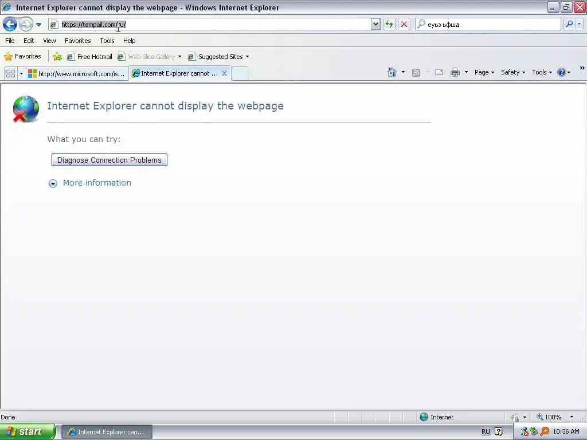587x440 pixels.
Task: Open the File menu
Action: [10, 41]
